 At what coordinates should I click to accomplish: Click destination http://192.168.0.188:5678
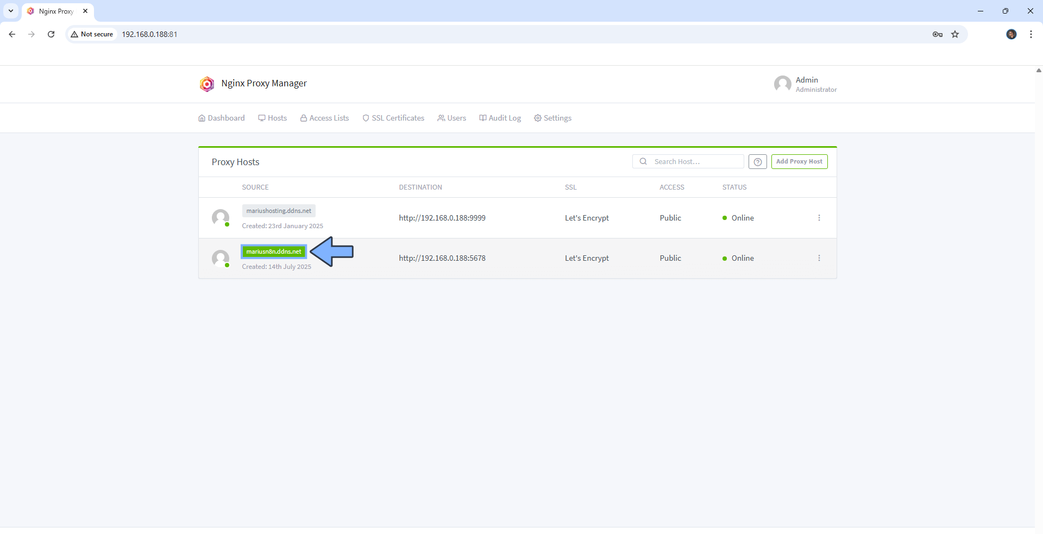point(442,259)
